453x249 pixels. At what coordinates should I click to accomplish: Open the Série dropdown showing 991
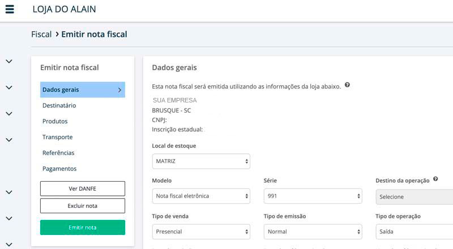tap(313, 196)
